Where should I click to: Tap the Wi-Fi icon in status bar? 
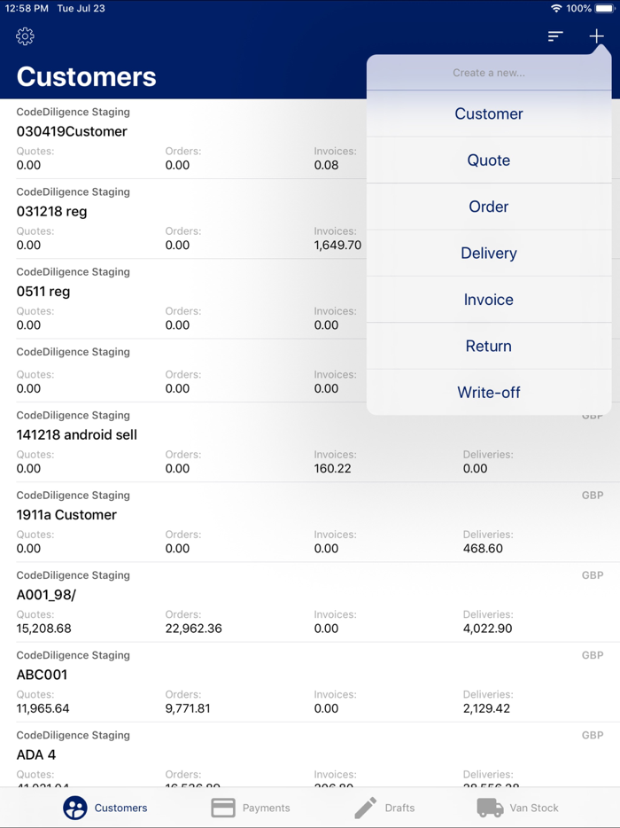554,8
